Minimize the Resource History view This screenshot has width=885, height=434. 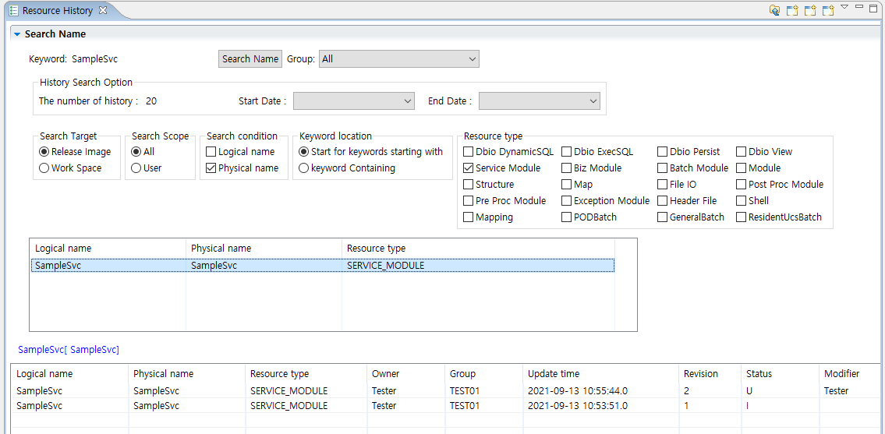859,7
